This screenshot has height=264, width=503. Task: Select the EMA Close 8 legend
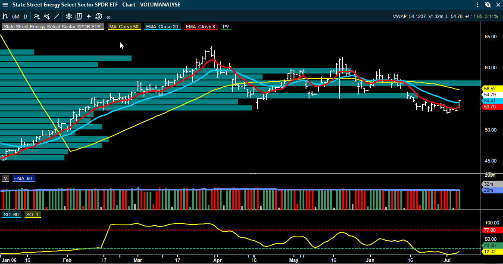tap(200, 27)
